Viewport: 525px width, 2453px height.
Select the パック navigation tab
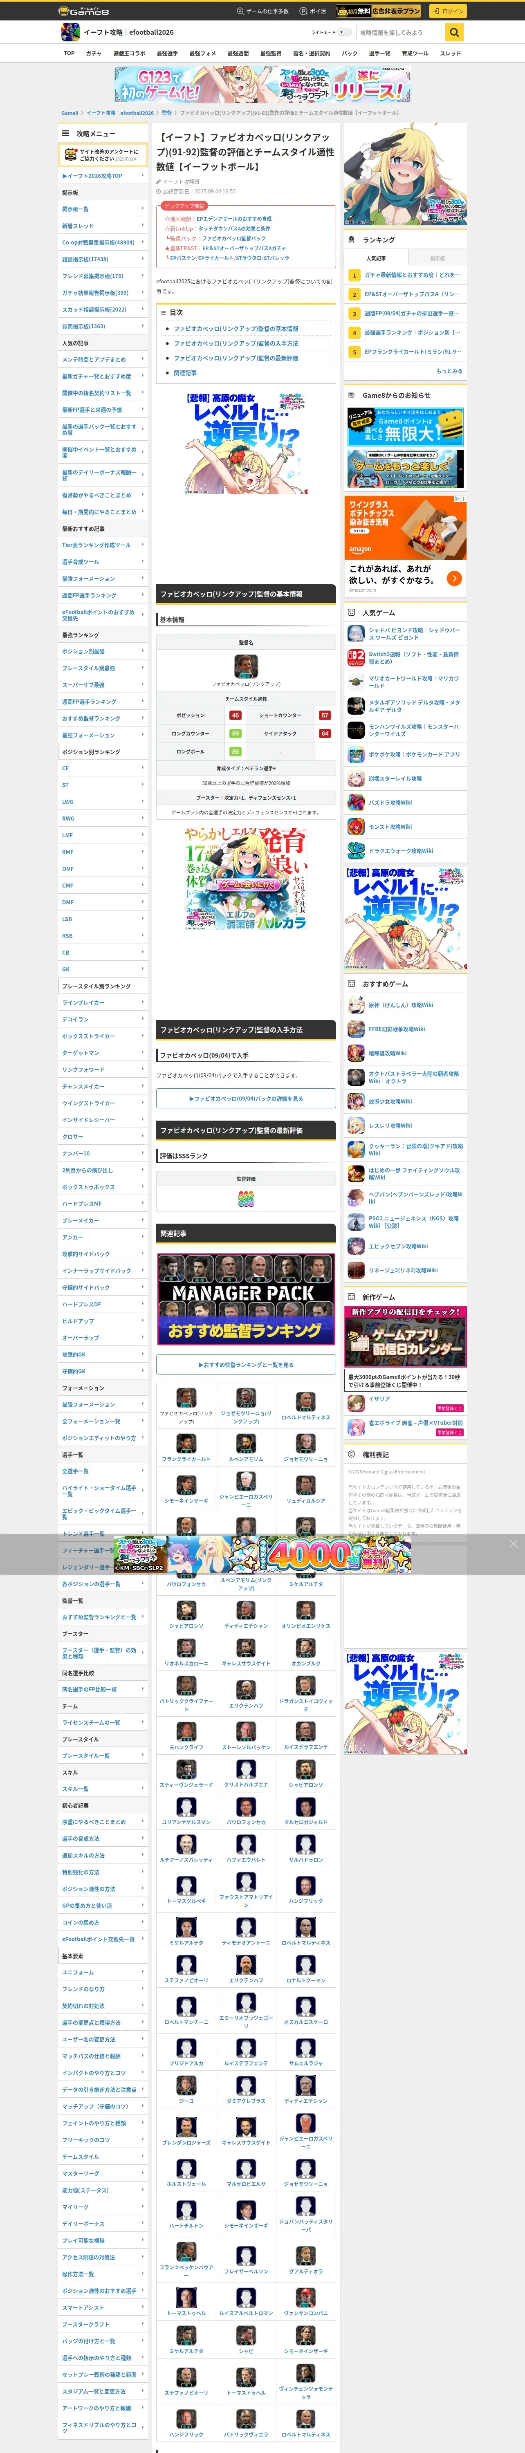[350, 53]
